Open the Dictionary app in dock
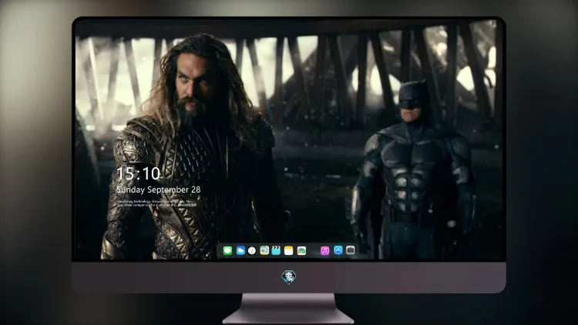 [264, 251]
